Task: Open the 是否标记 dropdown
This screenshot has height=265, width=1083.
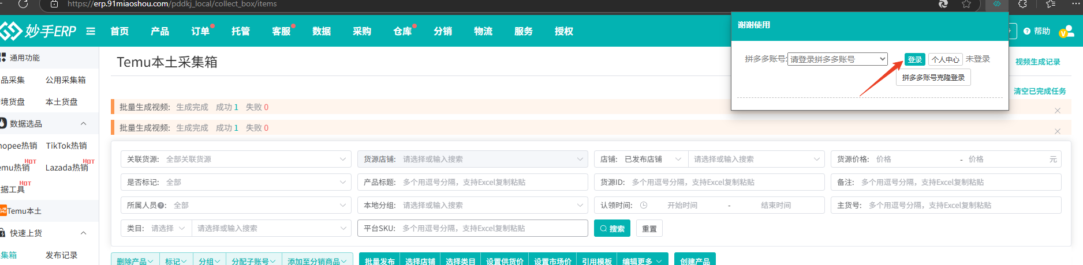Action: pyautogui.click(x=236, y=182)
